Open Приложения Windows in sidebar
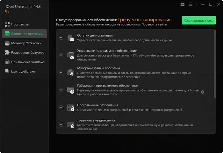223x153 pixels. point(27,62)
